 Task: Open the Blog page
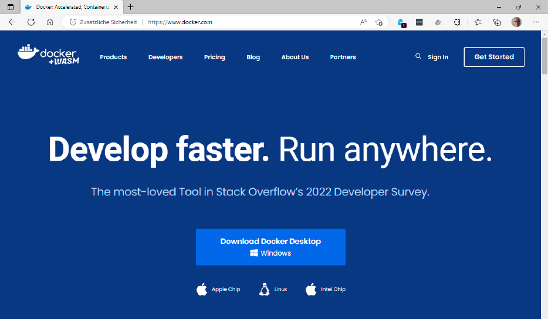tap(253, 57)
